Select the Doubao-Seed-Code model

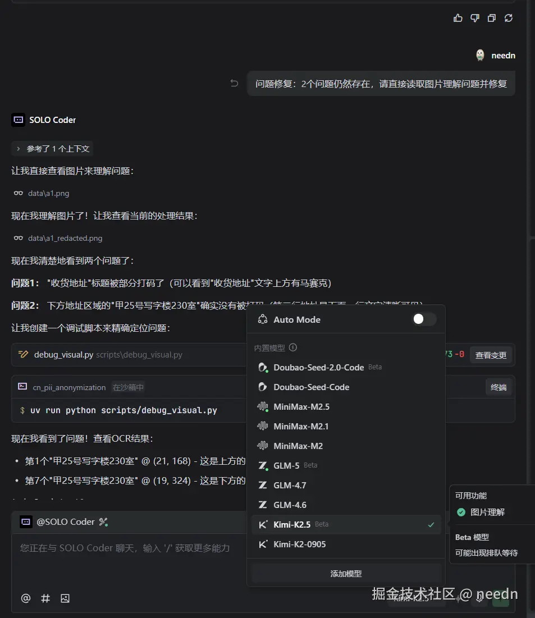[346, 387]
